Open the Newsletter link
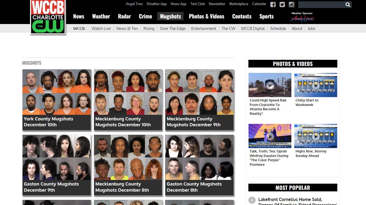366x205 pixels. (217, 4)
